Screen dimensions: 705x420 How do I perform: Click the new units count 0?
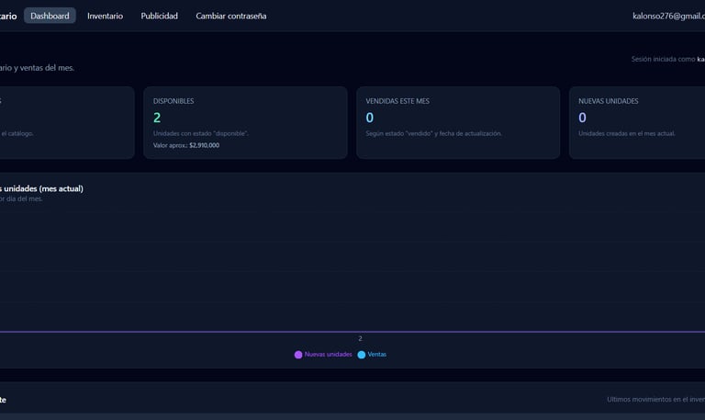582,118
